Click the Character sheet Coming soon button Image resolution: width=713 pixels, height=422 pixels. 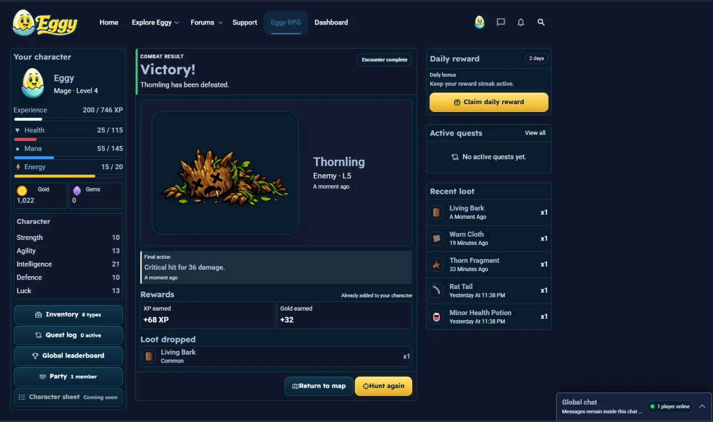(x=68, y=397)
